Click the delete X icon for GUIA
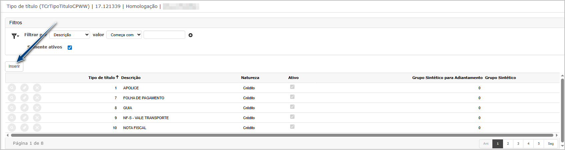This screenshot has height=150, width=565. (37, 108)
